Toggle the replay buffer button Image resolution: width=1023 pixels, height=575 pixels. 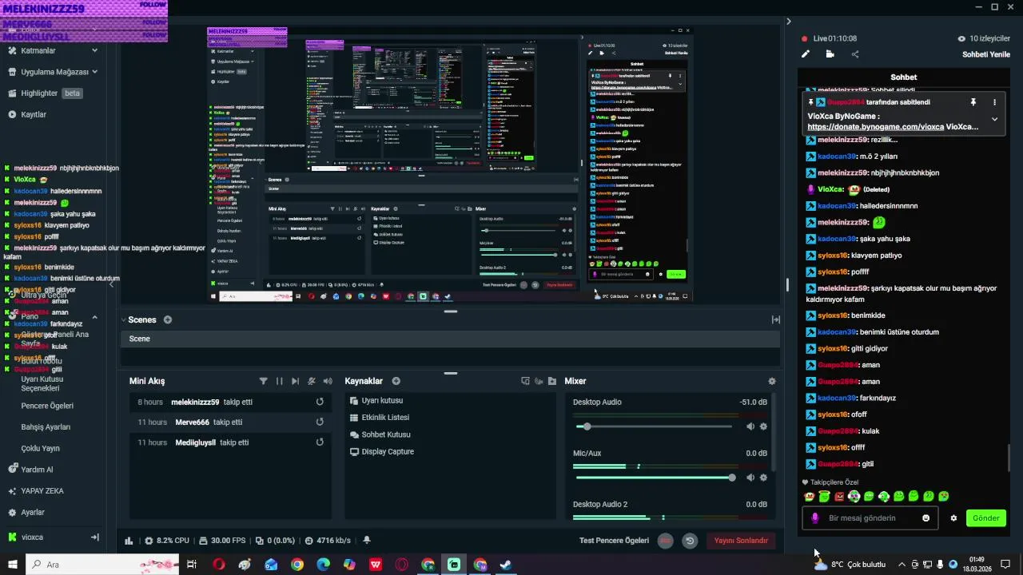[690, 541]
